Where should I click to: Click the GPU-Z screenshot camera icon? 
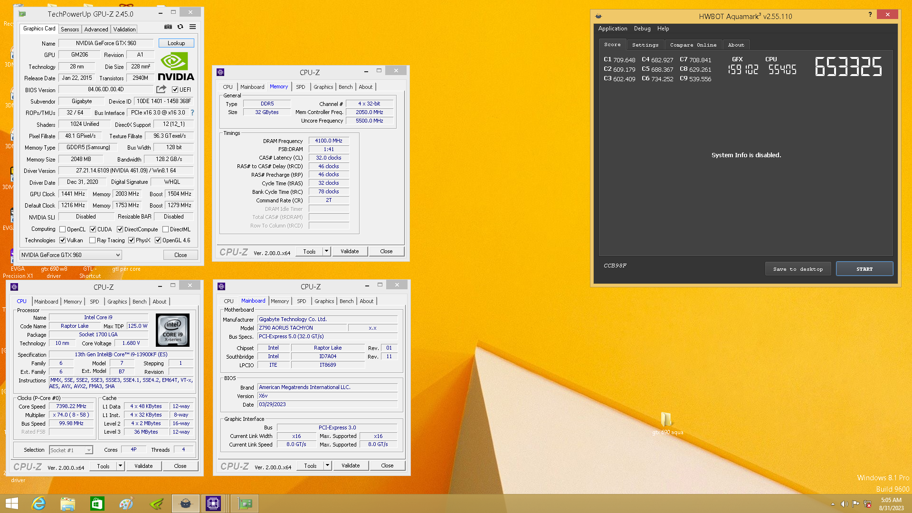point(168,27)
